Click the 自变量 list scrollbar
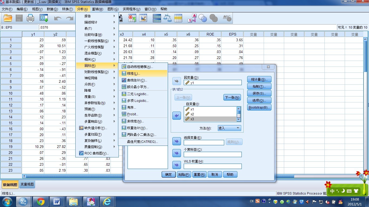The image size is (369, 207). click(239, 114)
